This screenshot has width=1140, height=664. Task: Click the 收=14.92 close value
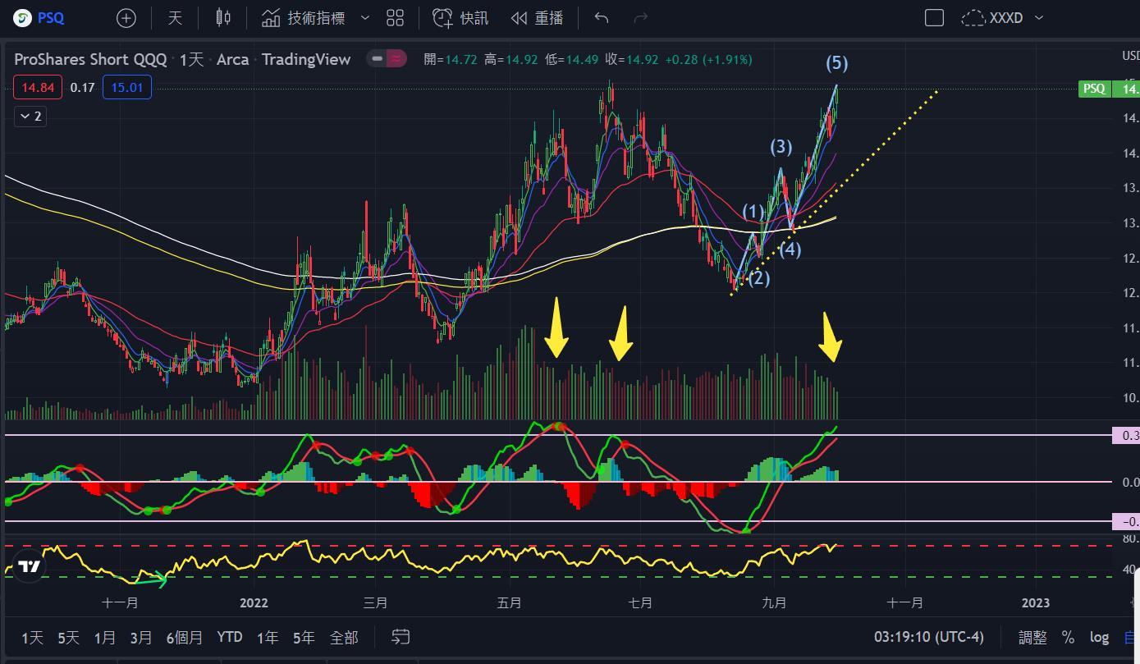[x=631, y=59]
